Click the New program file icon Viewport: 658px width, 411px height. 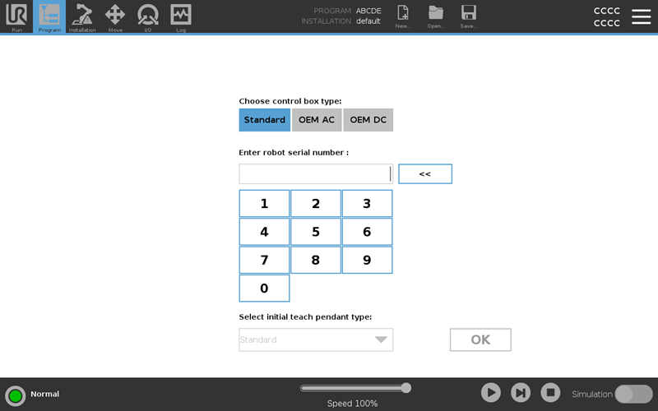coord(403,16)
